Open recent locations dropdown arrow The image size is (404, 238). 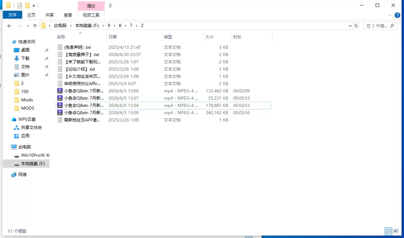pos(28,26)
